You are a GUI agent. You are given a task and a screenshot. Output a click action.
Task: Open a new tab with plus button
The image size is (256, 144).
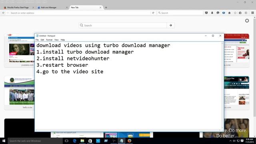click(106, 8)
